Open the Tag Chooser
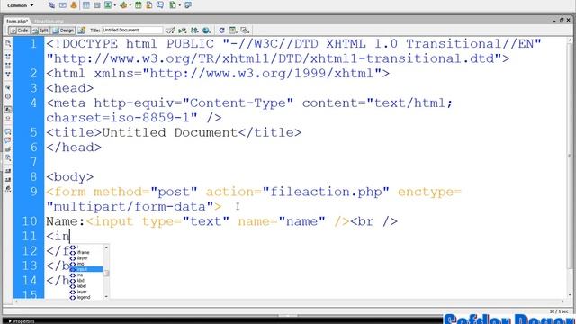576x324 pixels. coord(188,5)
